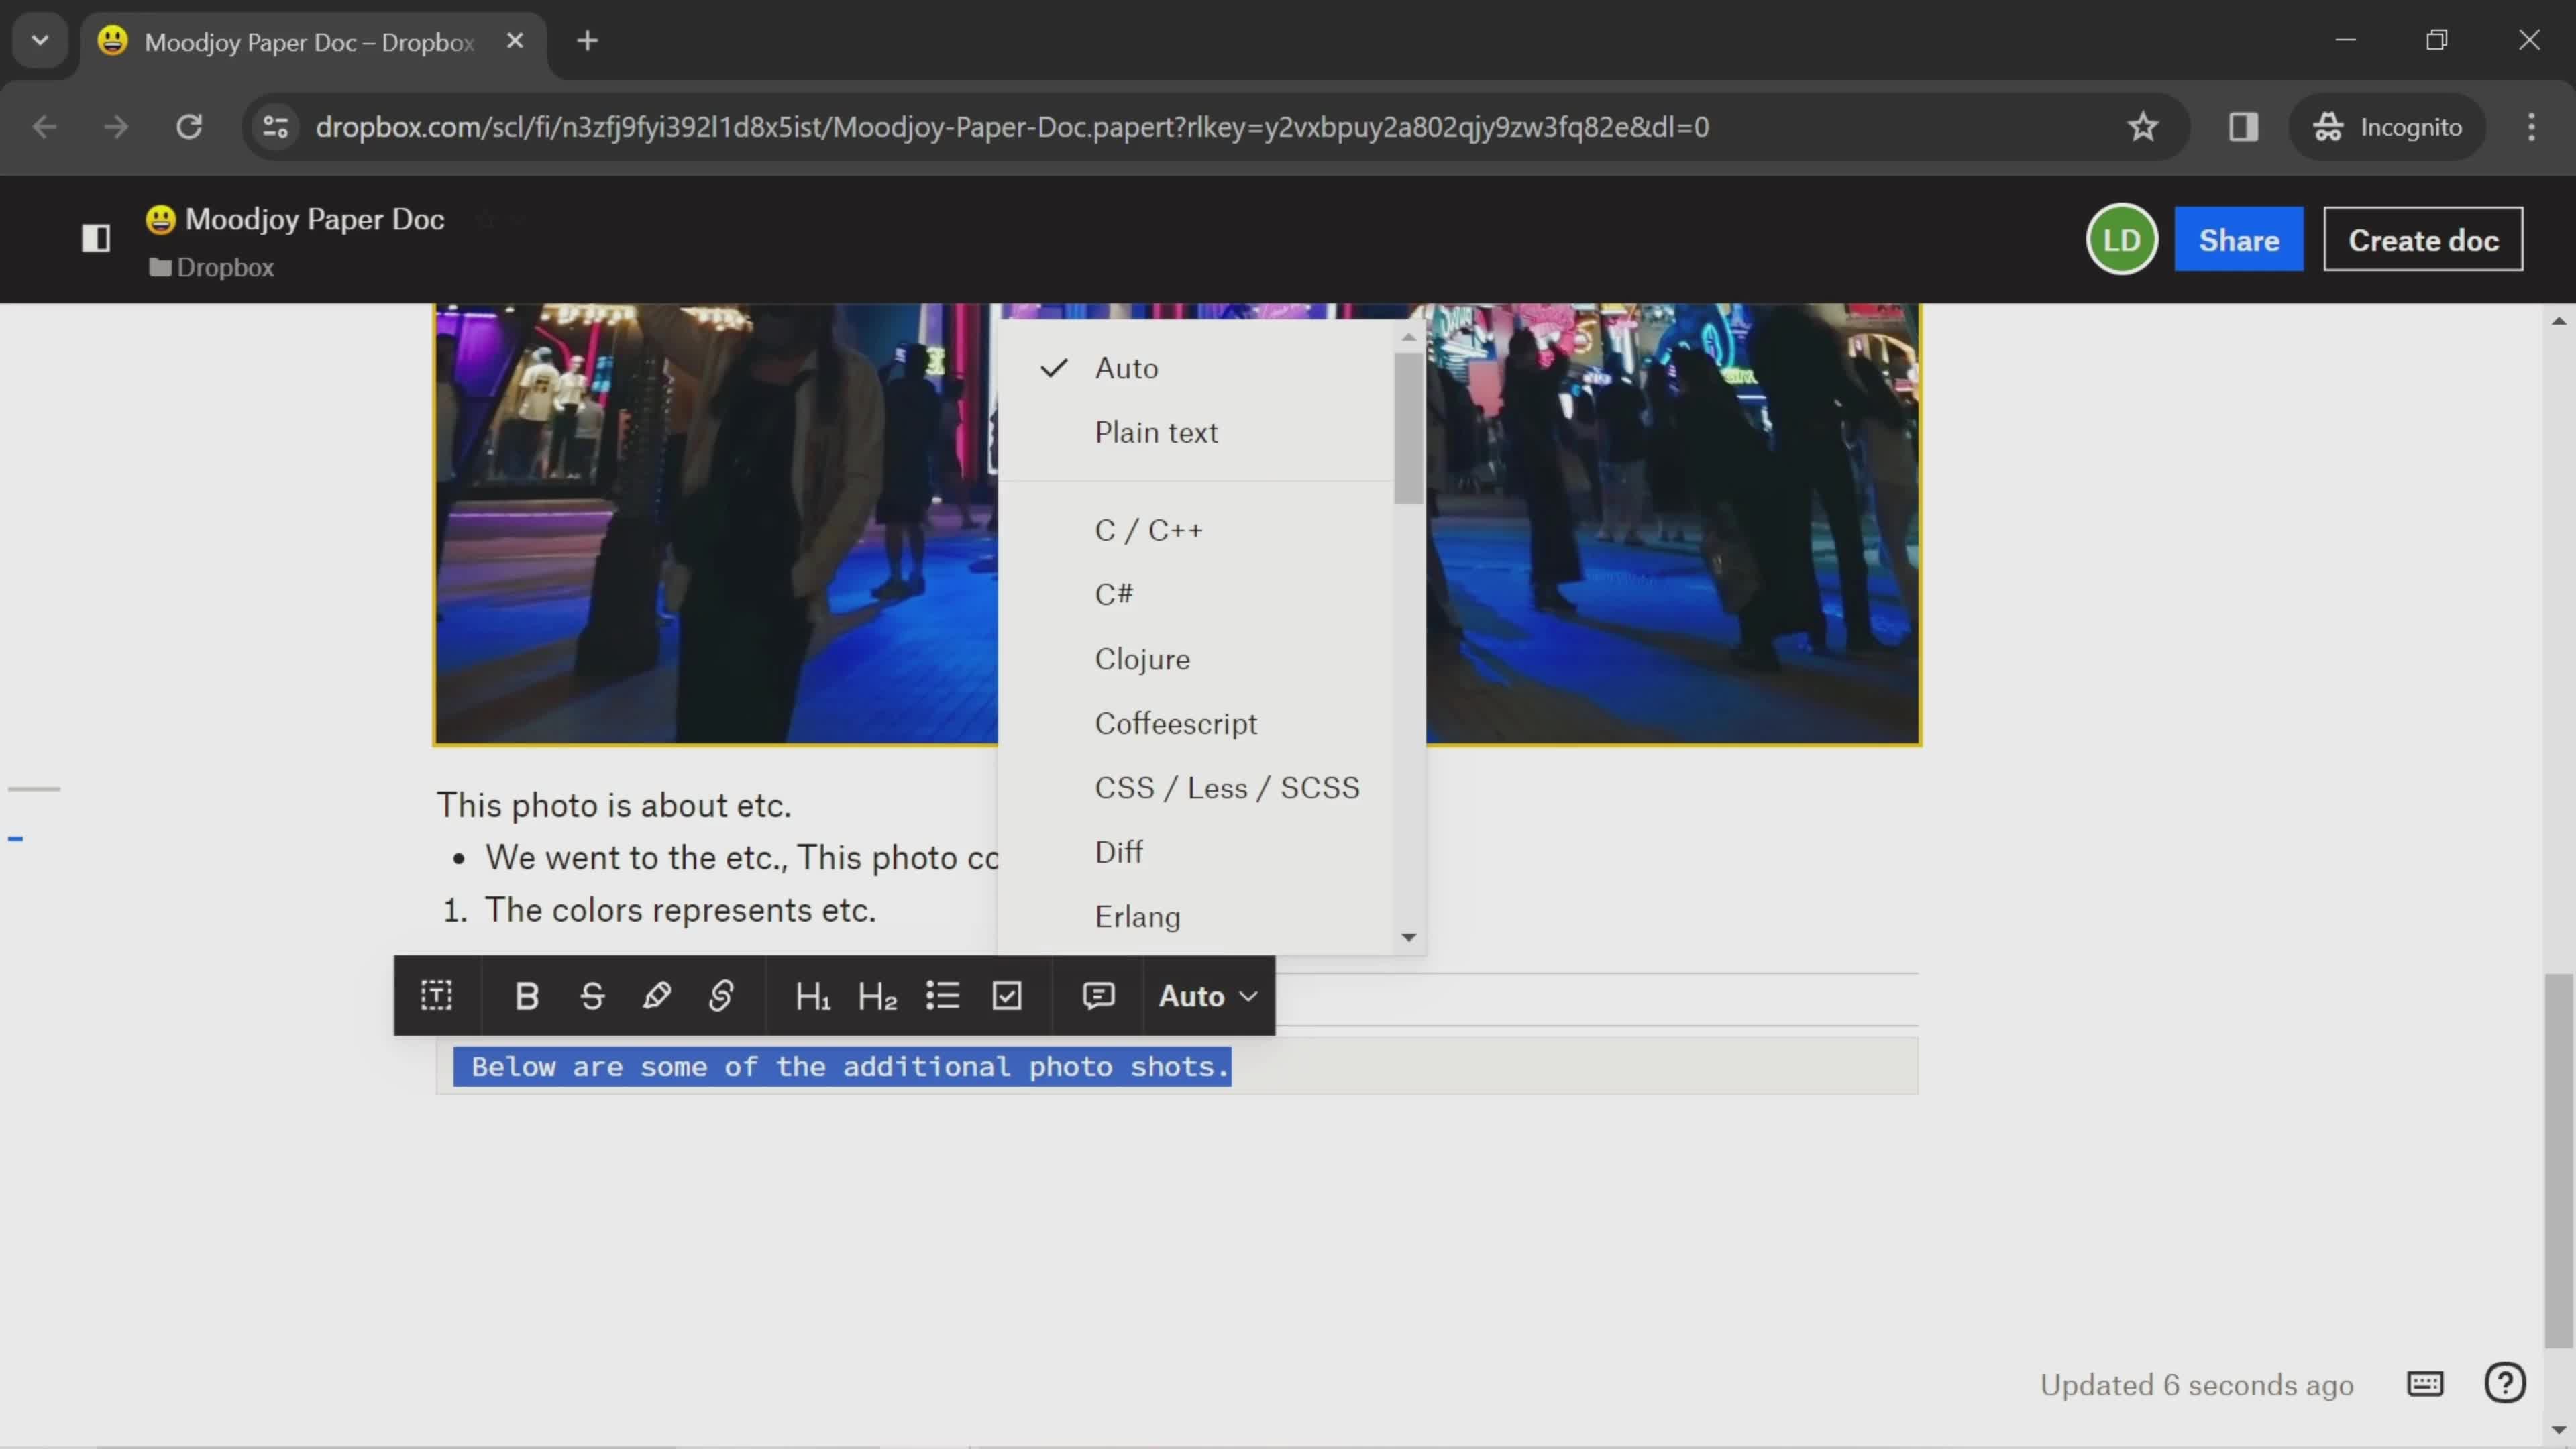
Task: Click the language list scrollbar down arrow
Action: click(x=1409, y=937)
